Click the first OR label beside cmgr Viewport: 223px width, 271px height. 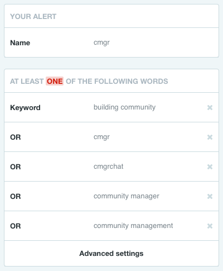point(16,137)
